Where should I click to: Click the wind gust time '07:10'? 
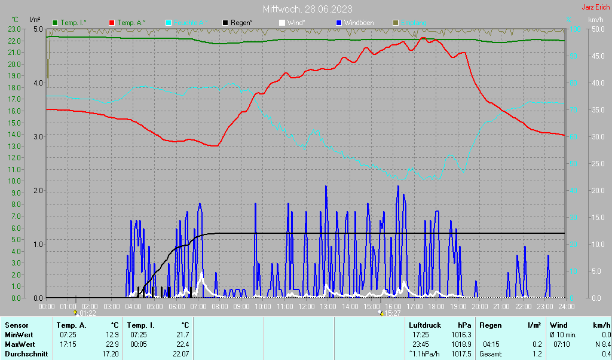point(562,345)
